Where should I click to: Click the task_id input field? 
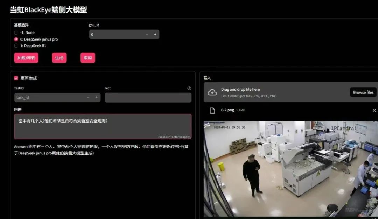[x=49, y=97]
